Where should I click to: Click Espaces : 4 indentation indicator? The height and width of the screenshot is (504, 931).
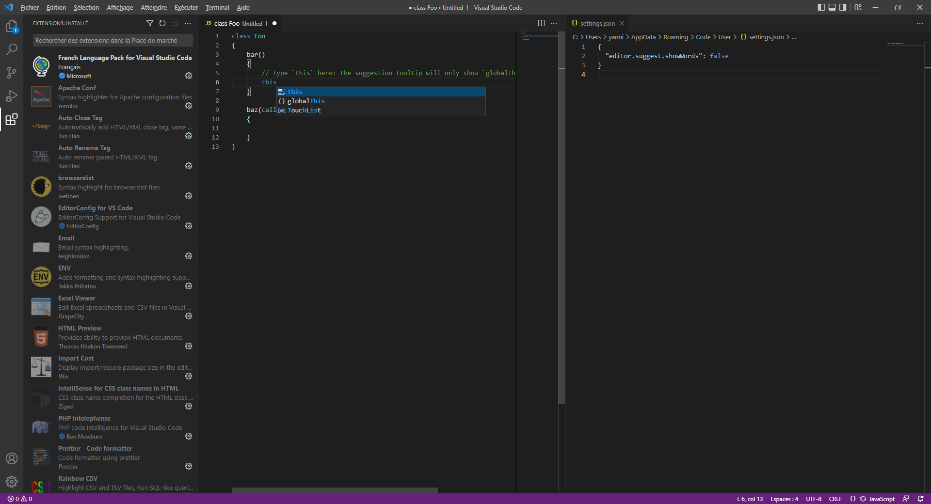[784, 499]
